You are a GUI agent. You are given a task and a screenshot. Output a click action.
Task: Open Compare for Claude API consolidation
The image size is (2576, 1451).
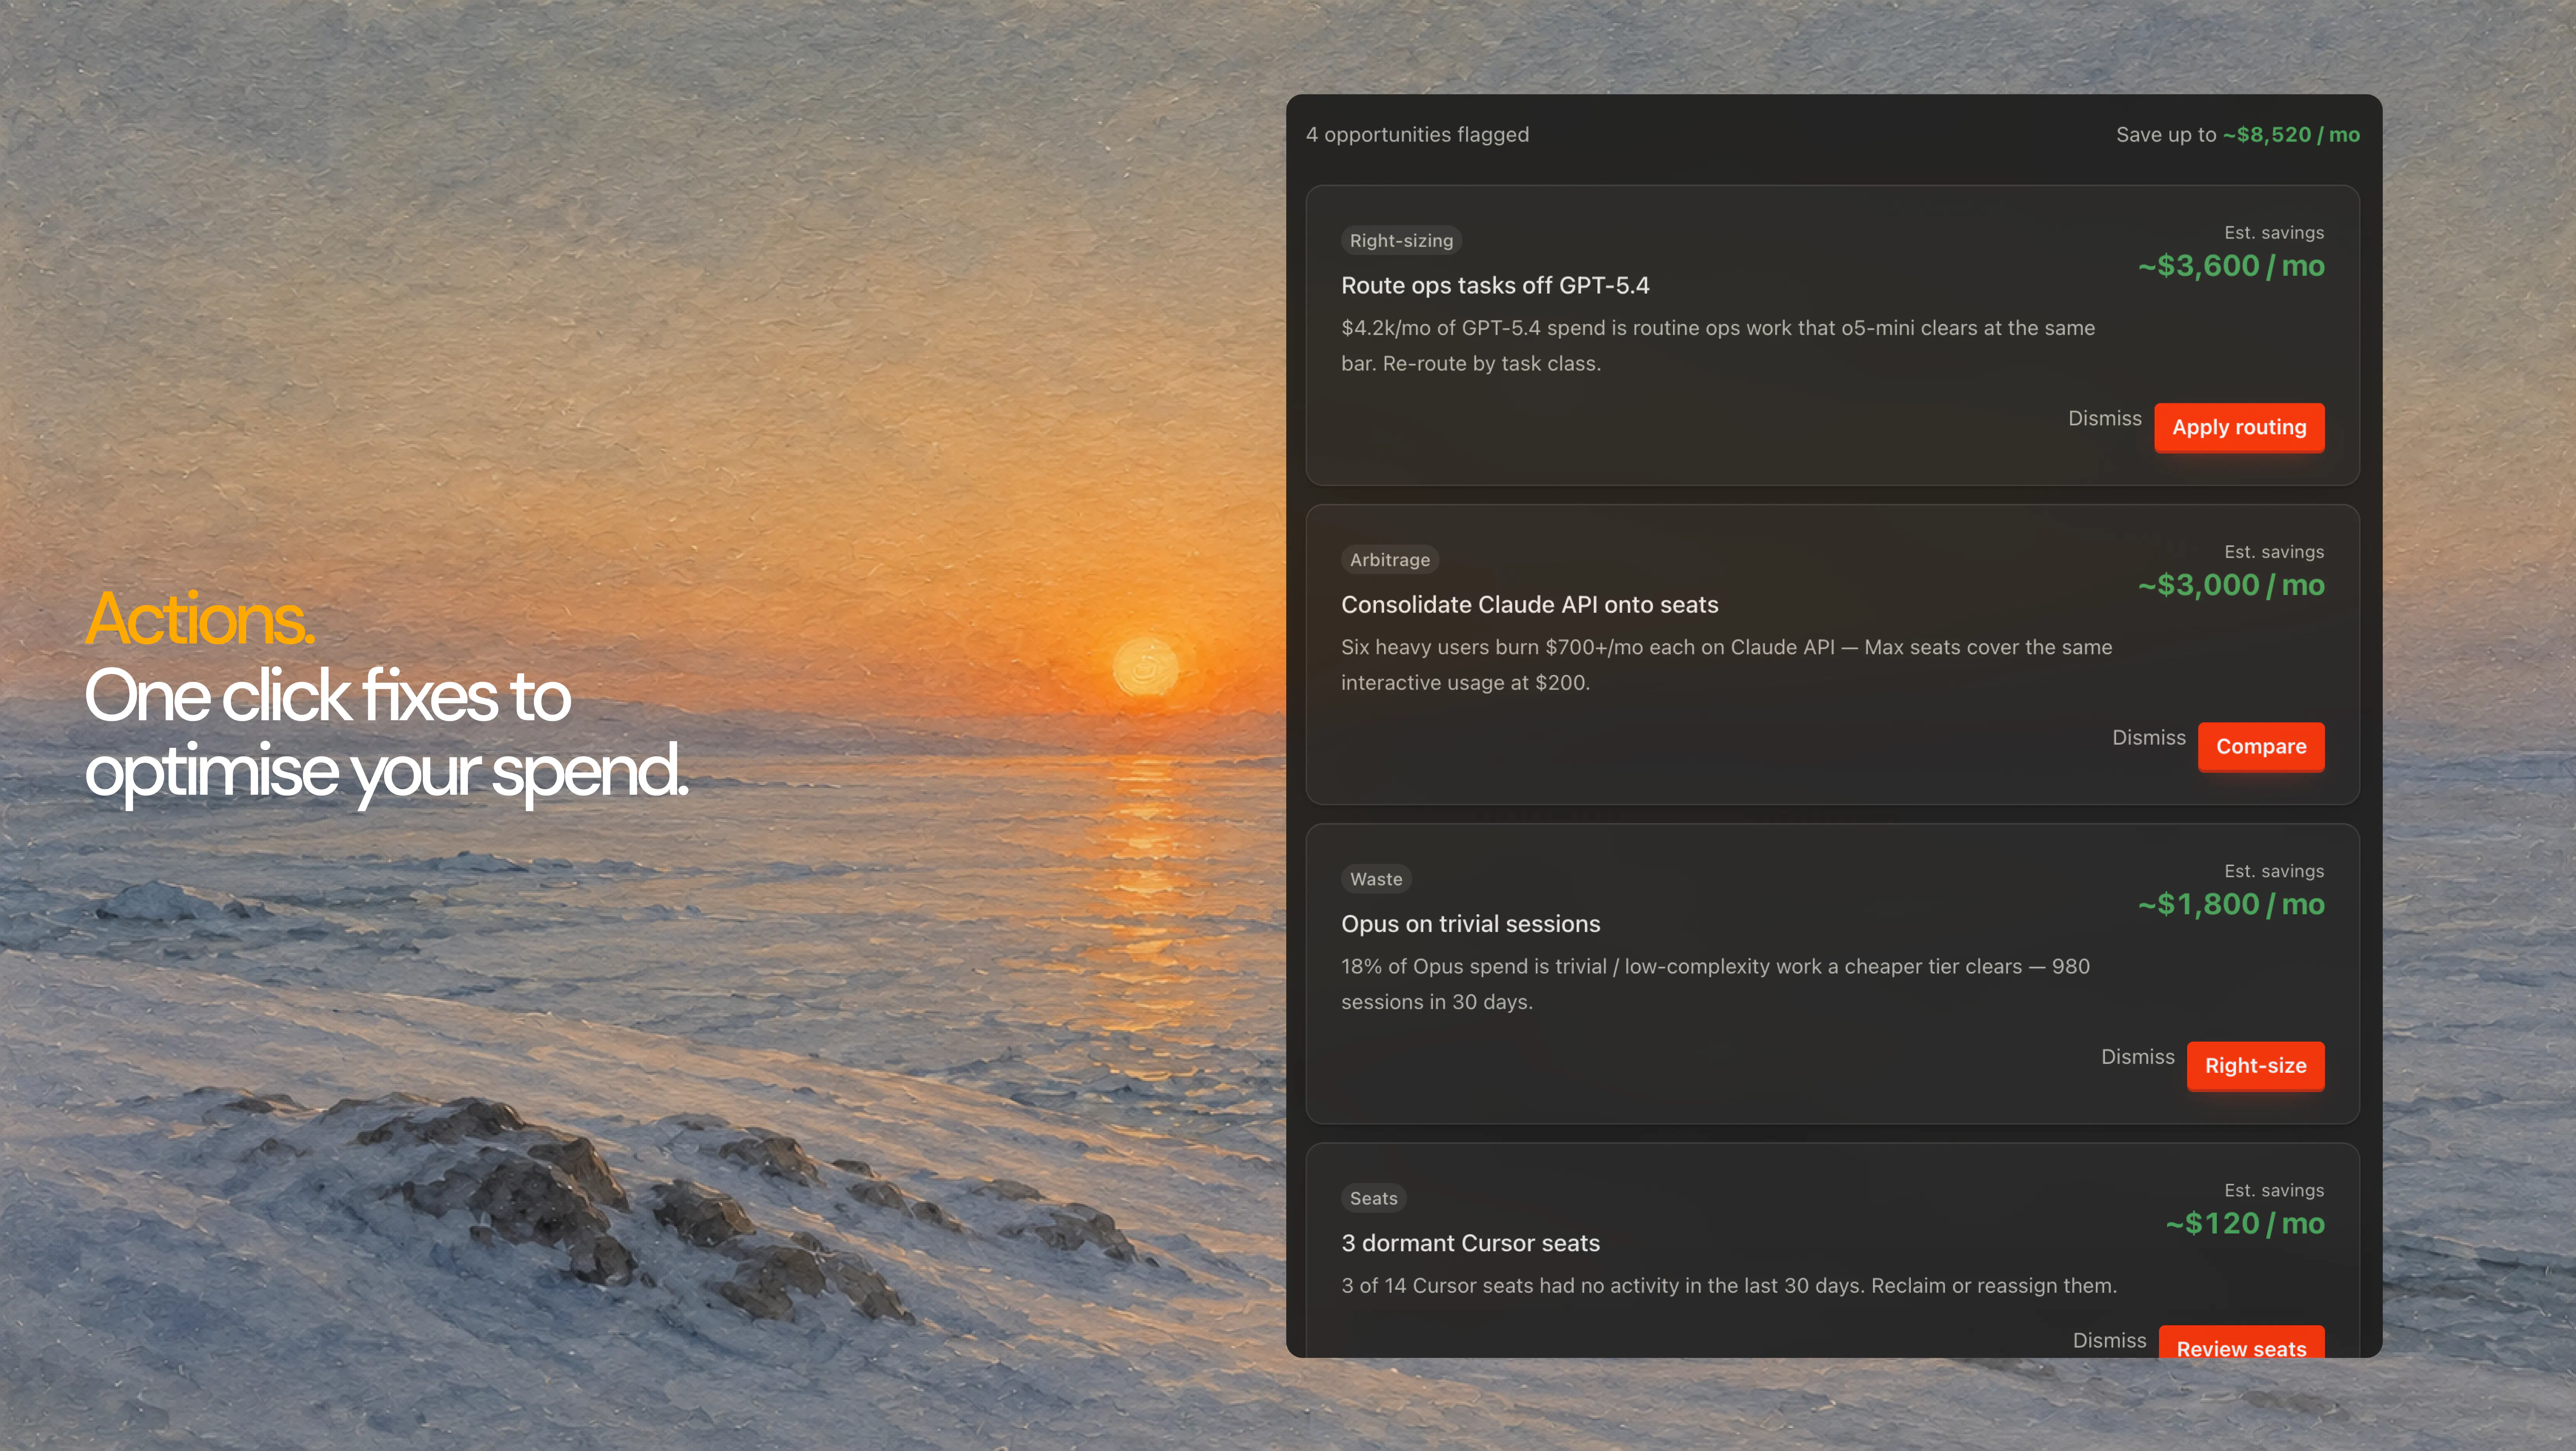click(x=2261, y=747)
